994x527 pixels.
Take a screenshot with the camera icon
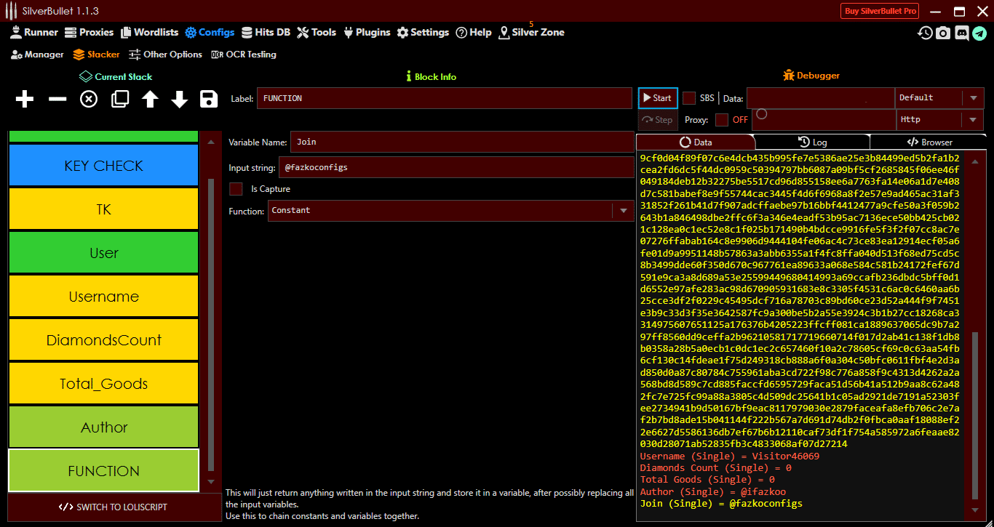[x=942, y=32]
